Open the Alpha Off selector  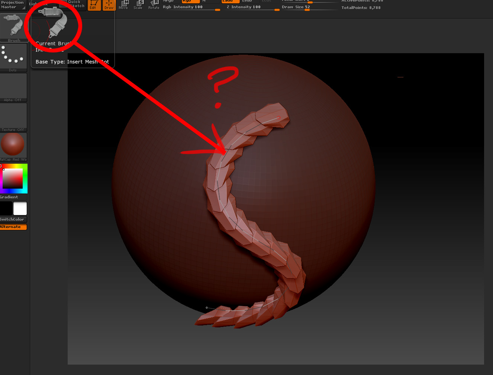14,86
